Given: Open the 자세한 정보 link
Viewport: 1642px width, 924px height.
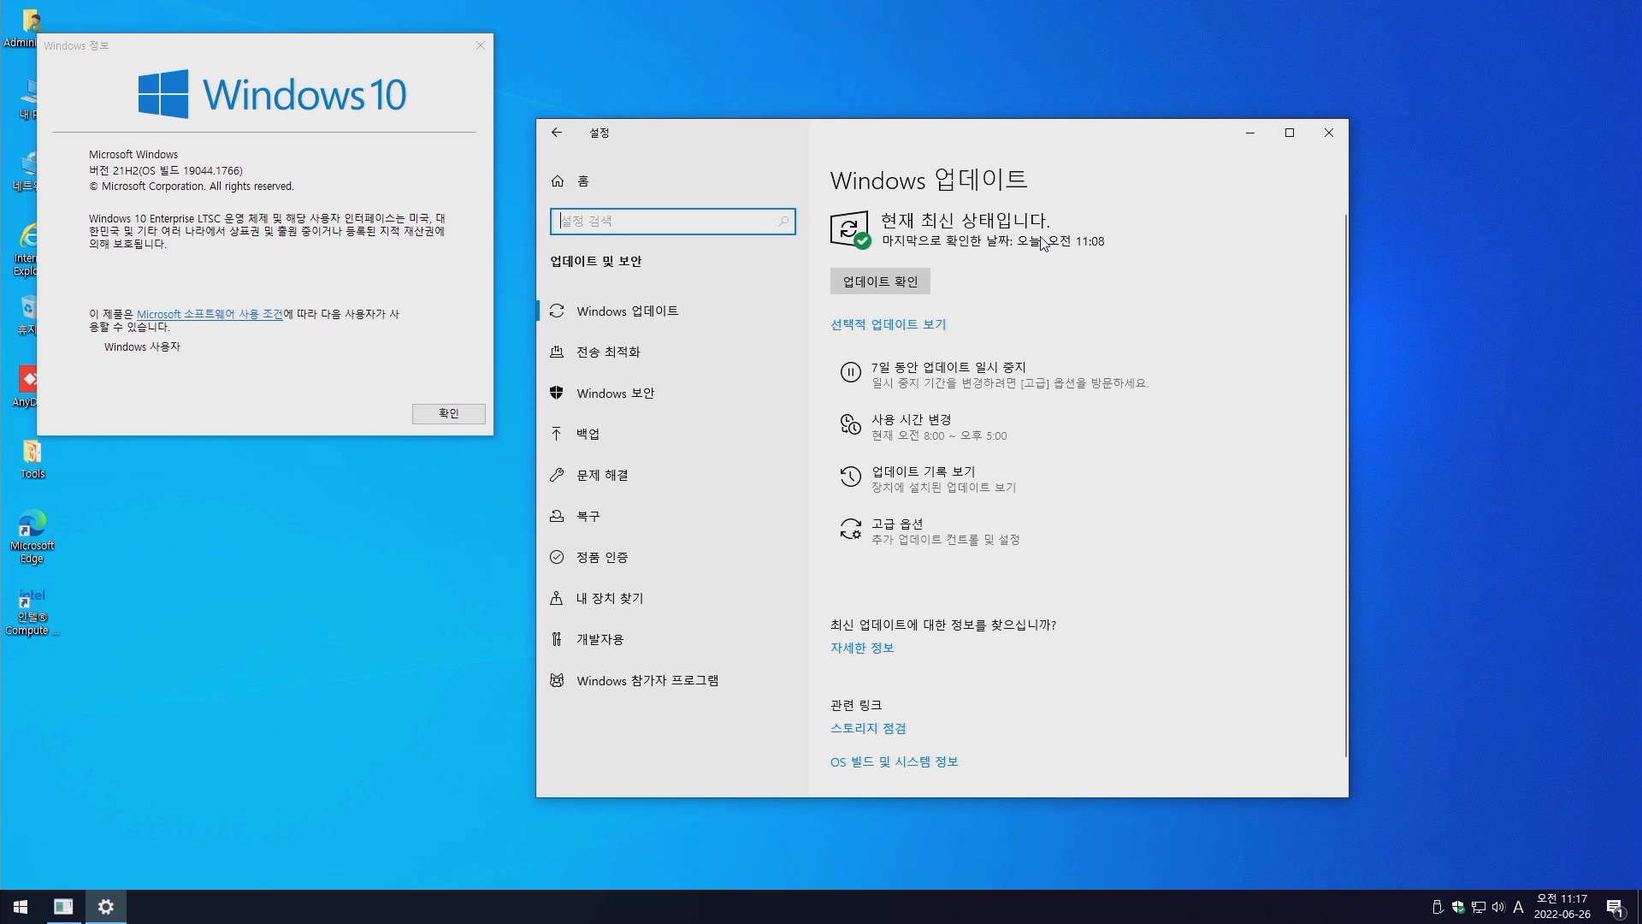Looking at the screenshot, I should point(862,649).
